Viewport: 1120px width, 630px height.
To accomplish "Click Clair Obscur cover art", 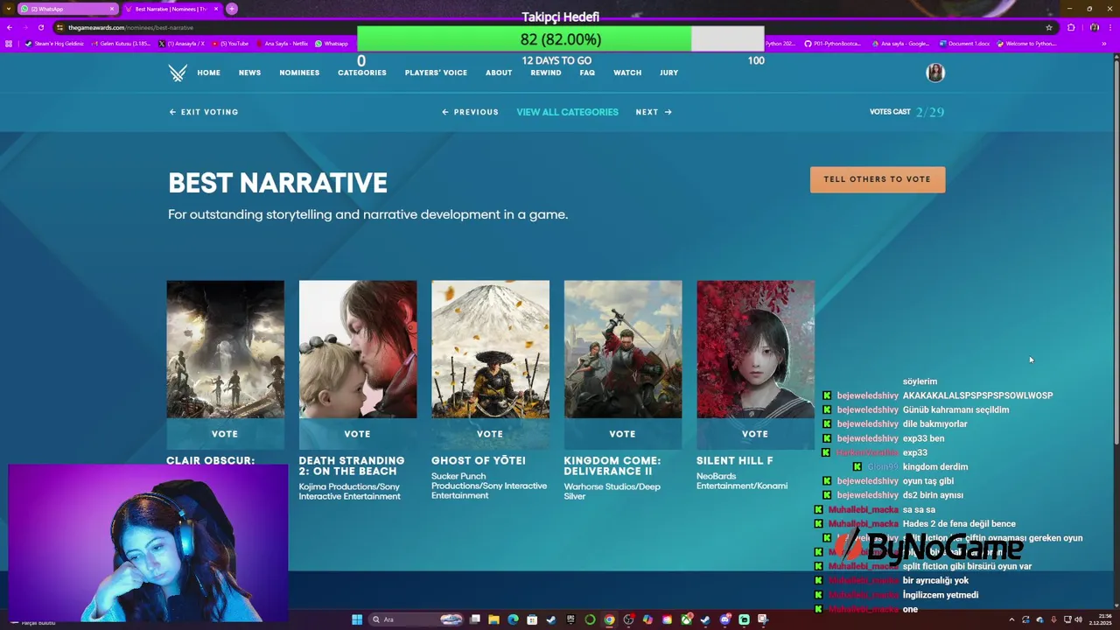I will [x=225, y=349].
